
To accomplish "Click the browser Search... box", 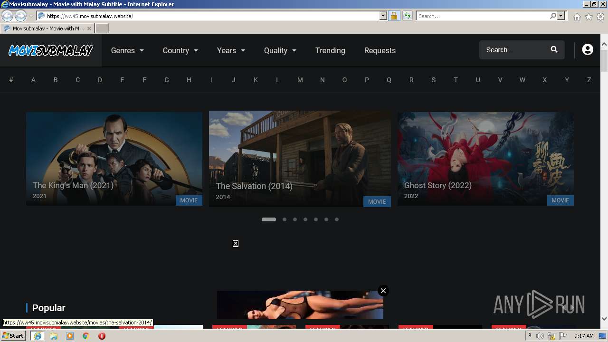I will [x=483, y=16].
